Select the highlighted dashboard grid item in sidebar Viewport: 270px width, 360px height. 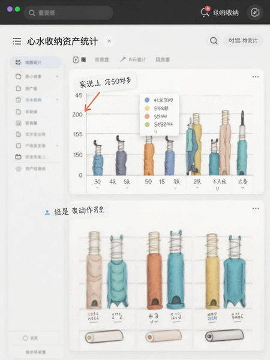coord(35,62)
